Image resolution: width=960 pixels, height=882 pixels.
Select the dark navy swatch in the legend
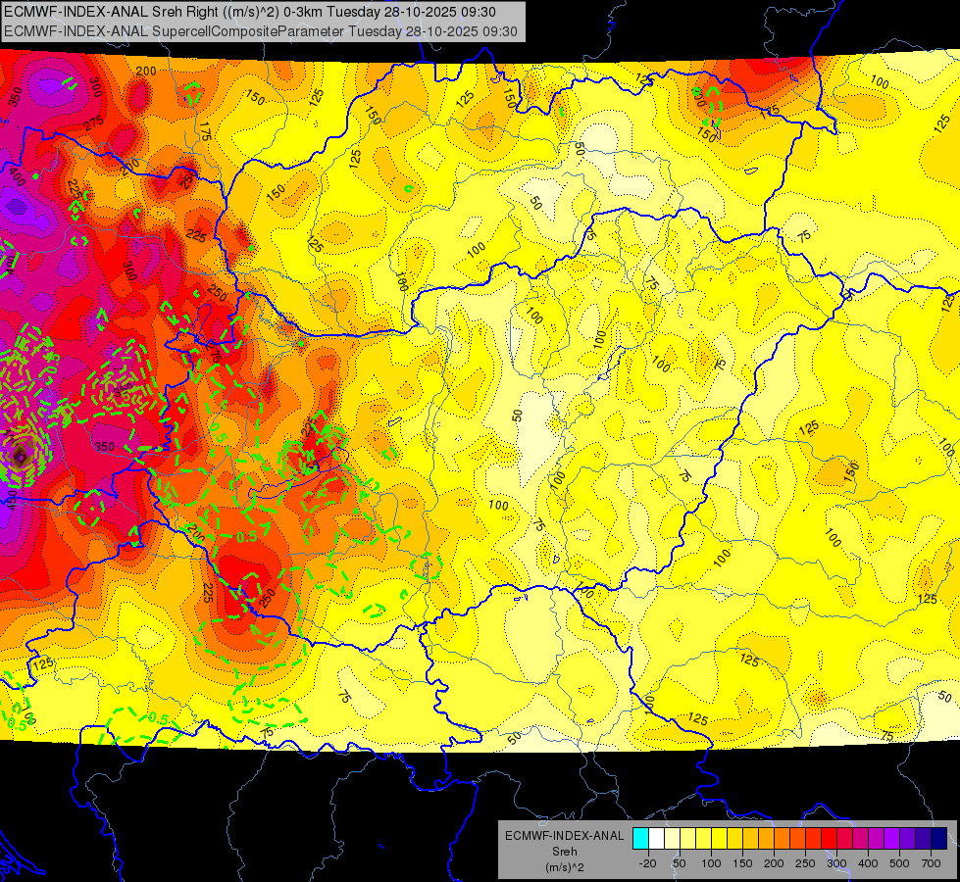(x=939, y=839)
